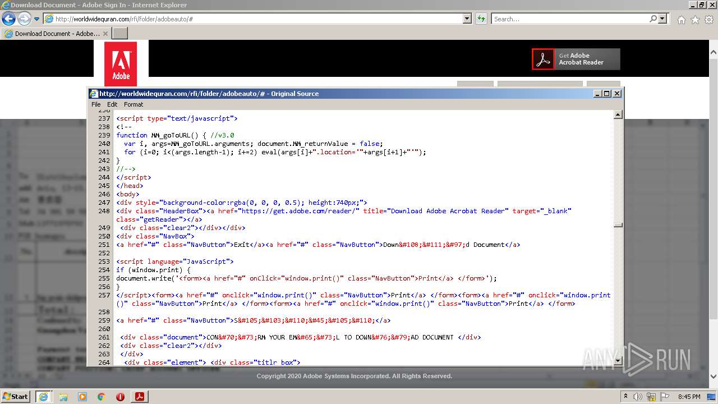
Task: Click the document.write line in source
Action: 306,278
